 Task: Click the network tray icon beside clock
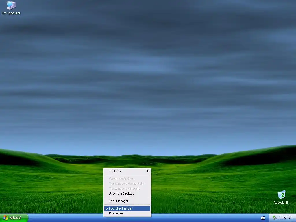click(275, 218)
